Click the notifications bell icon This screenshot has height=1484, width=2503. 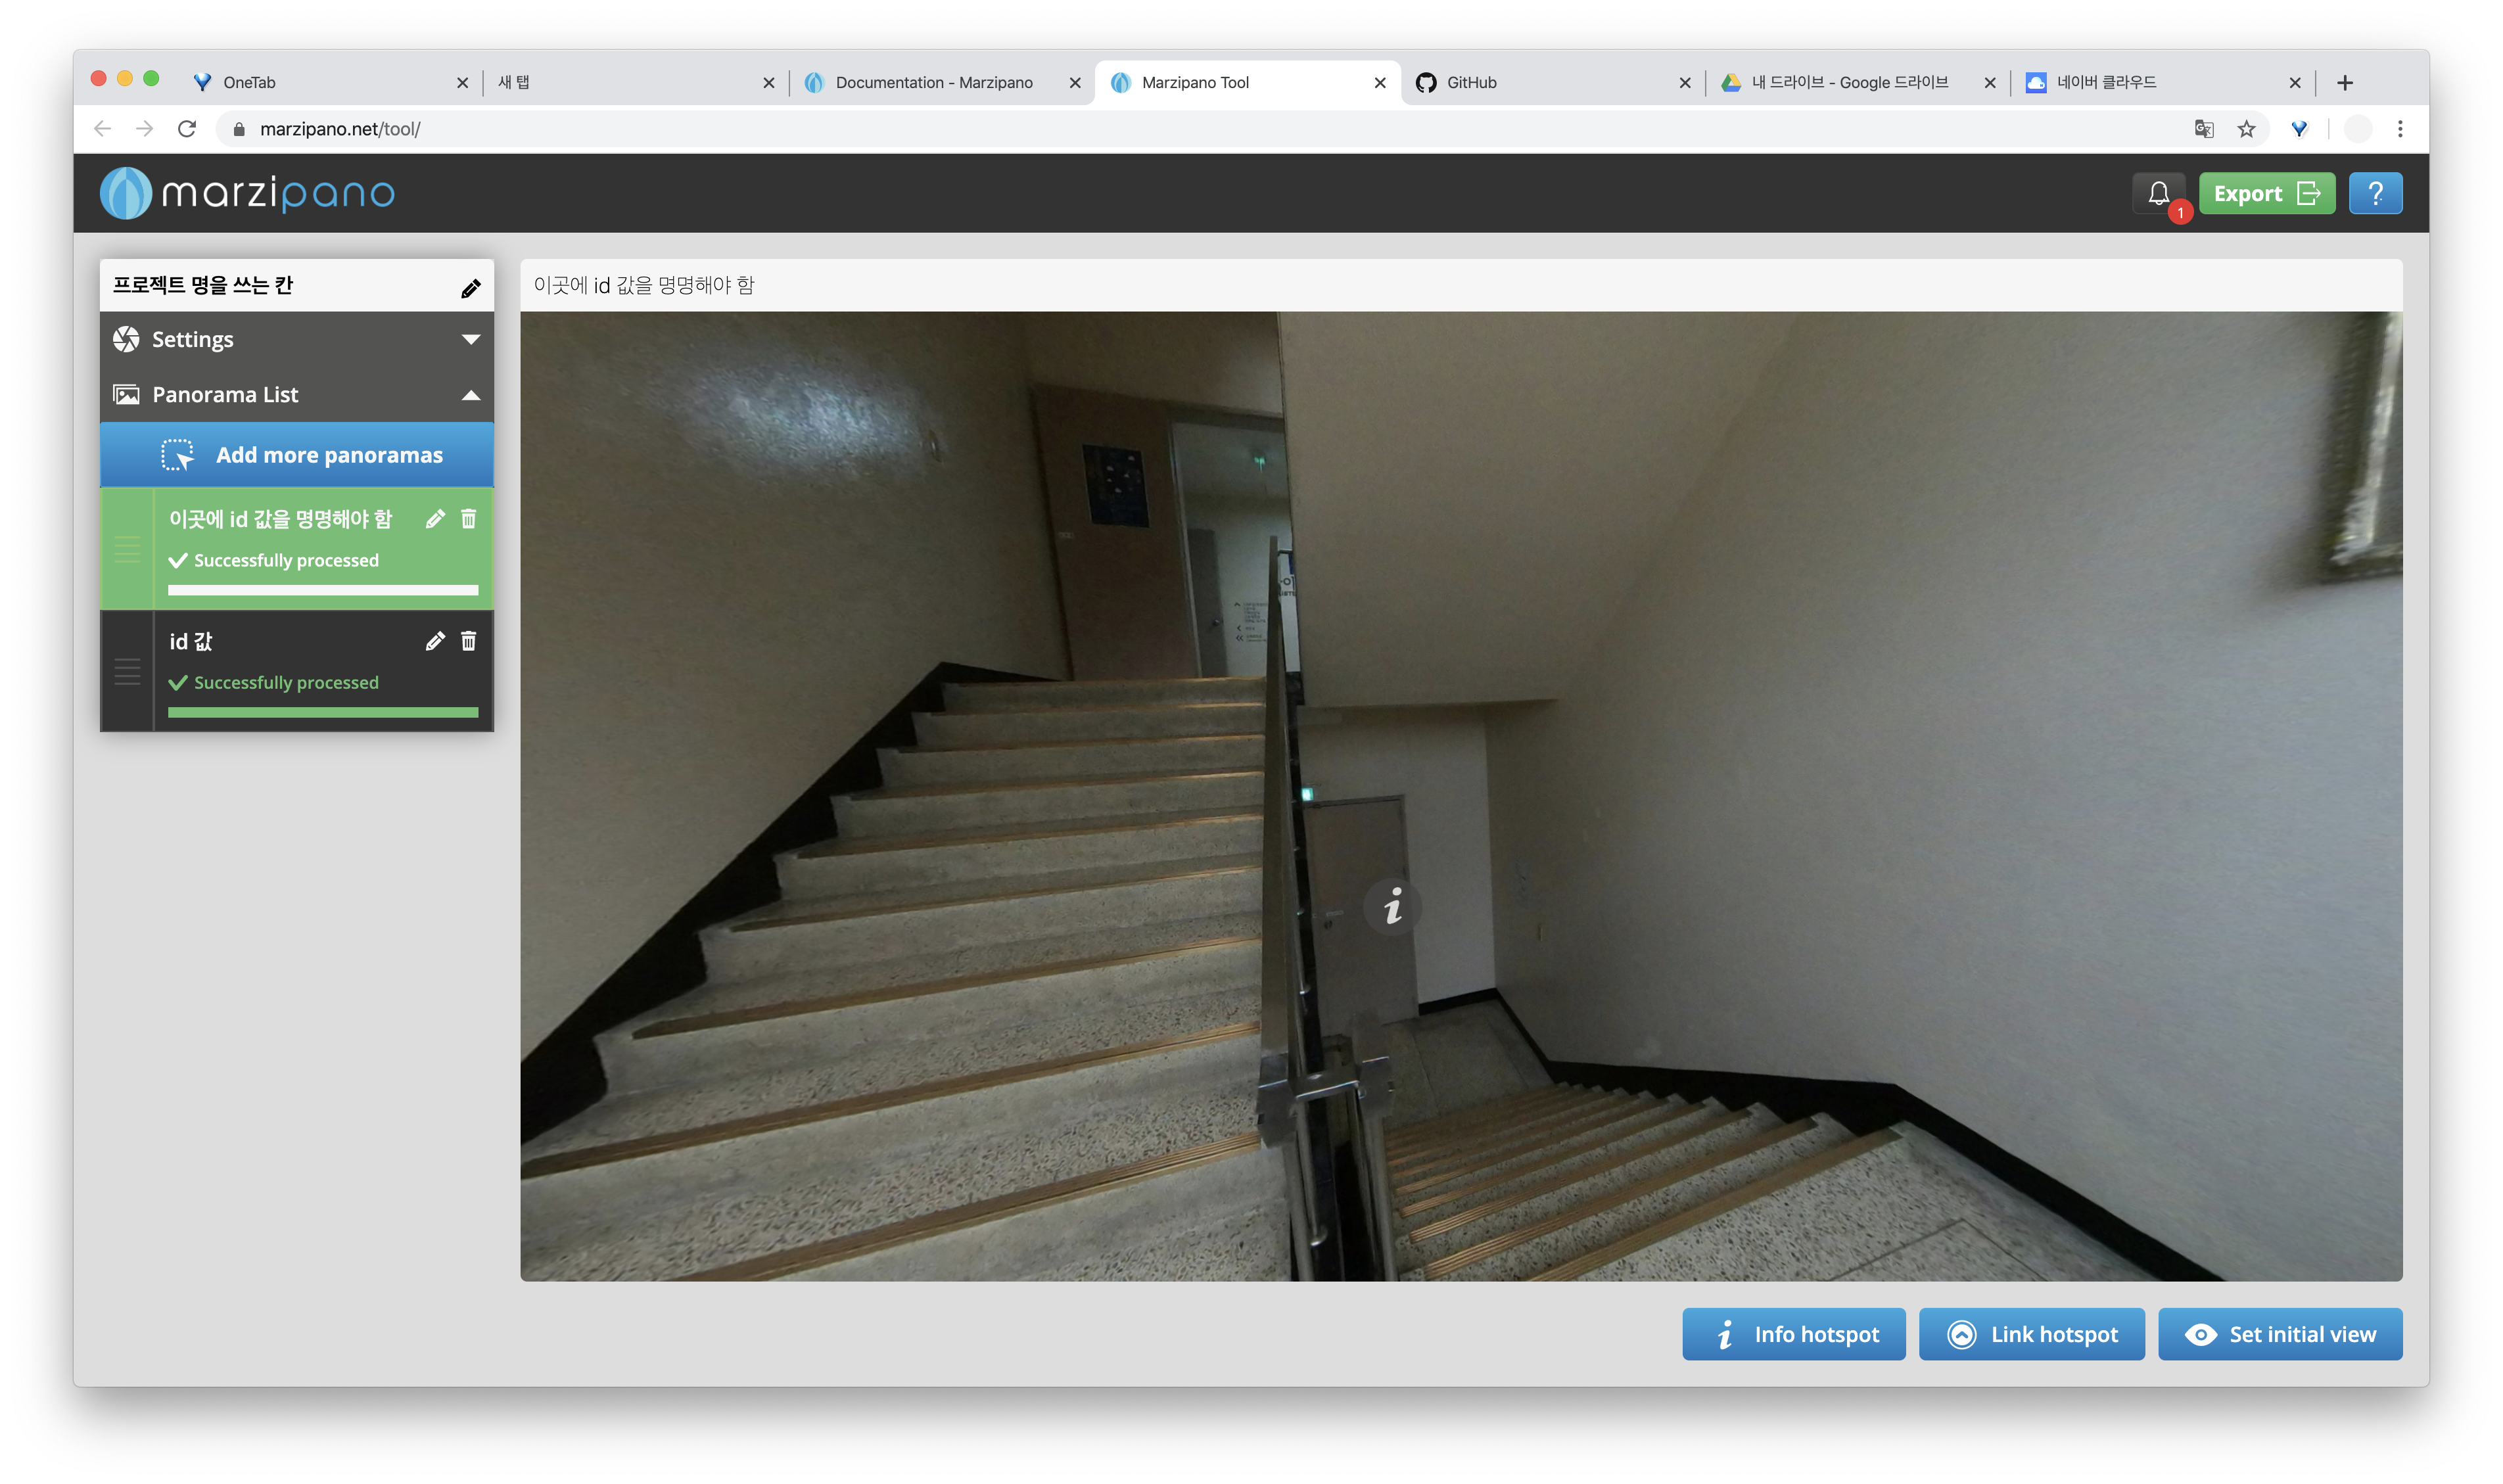click(x=2158, y=193)
